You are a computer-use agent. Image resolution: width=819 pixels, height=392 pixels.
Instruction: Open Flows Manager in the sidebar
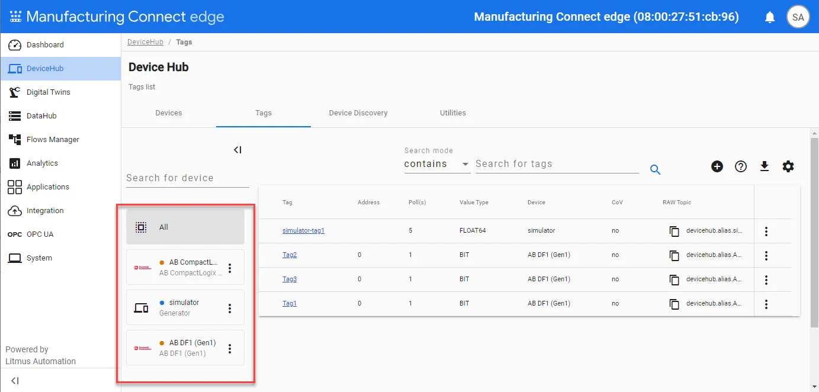[60, 140]
